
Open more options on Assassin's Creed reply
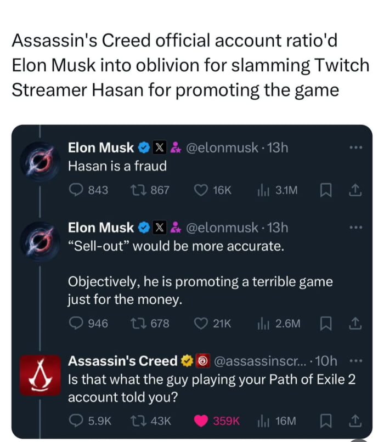[x=355, y=360]
